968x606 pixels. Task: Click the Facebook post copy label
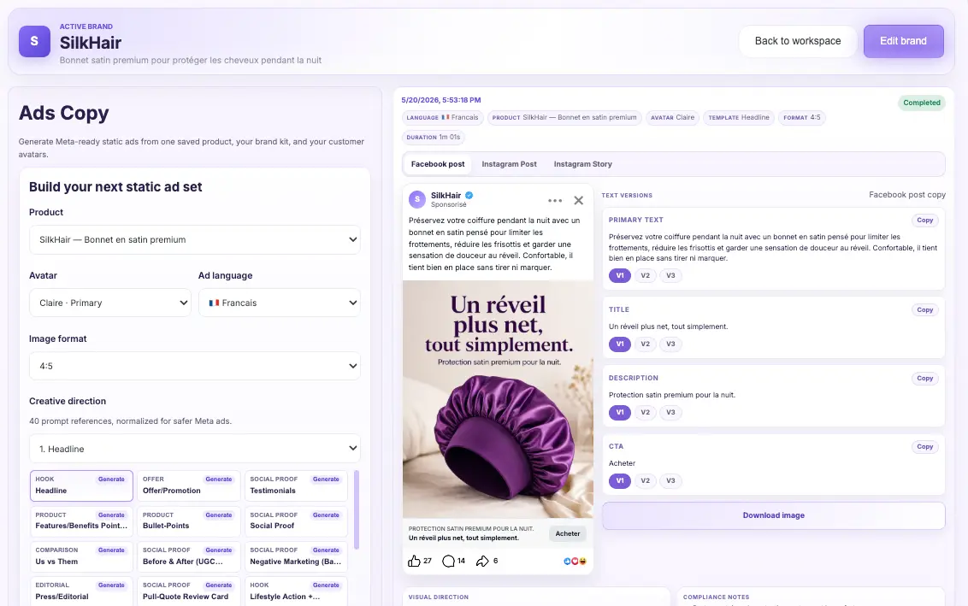pos(907,194)
